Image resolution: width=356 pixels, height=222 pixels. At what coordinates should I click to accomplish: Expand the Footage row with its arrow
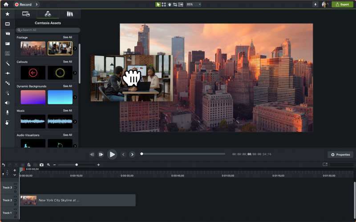(75, 48)
